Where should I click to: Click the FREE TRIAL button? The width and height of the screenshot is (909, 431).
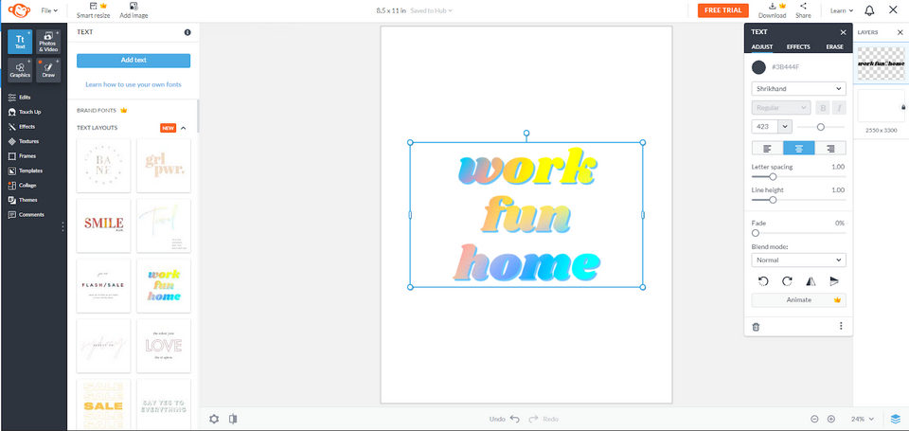click(x=722, y=10)
